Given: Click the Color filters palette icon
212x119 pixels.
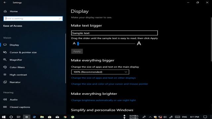Looking at the screenshot, I should point(5,67).
